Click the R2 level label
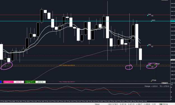Screen dimensions: 175x105 point(152,47)
